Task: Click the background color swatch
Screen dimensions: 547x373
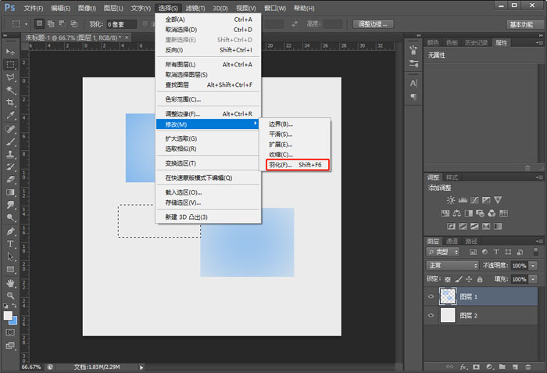Action: coord(14,321)
